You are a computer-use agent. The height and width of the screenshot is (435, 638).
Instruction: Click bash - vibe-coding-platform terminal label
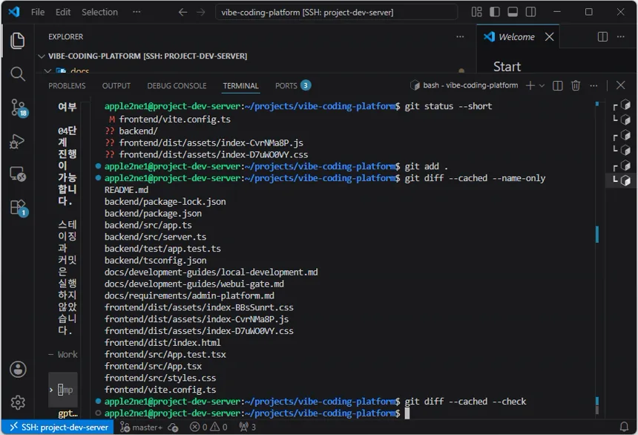tap(464, 85)
